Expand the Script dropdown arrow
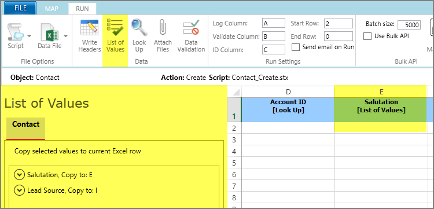The image size is (434, 209). (29, 36)
